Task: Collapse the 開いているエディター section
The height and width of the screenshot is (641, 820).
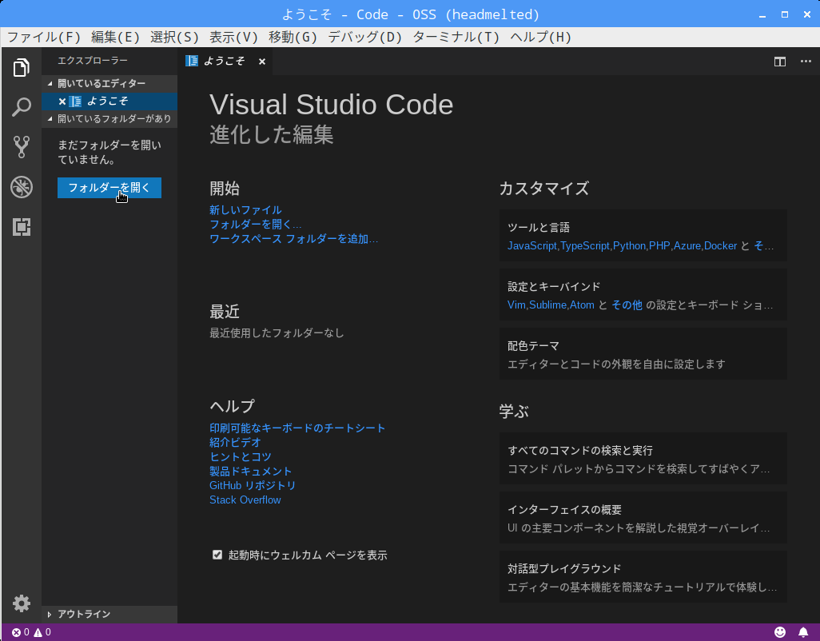Action: [x=109, y=83]
